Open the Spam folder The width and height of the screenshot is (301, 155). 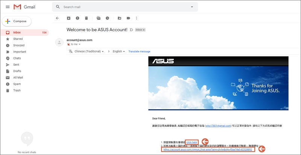click(24, 84)
